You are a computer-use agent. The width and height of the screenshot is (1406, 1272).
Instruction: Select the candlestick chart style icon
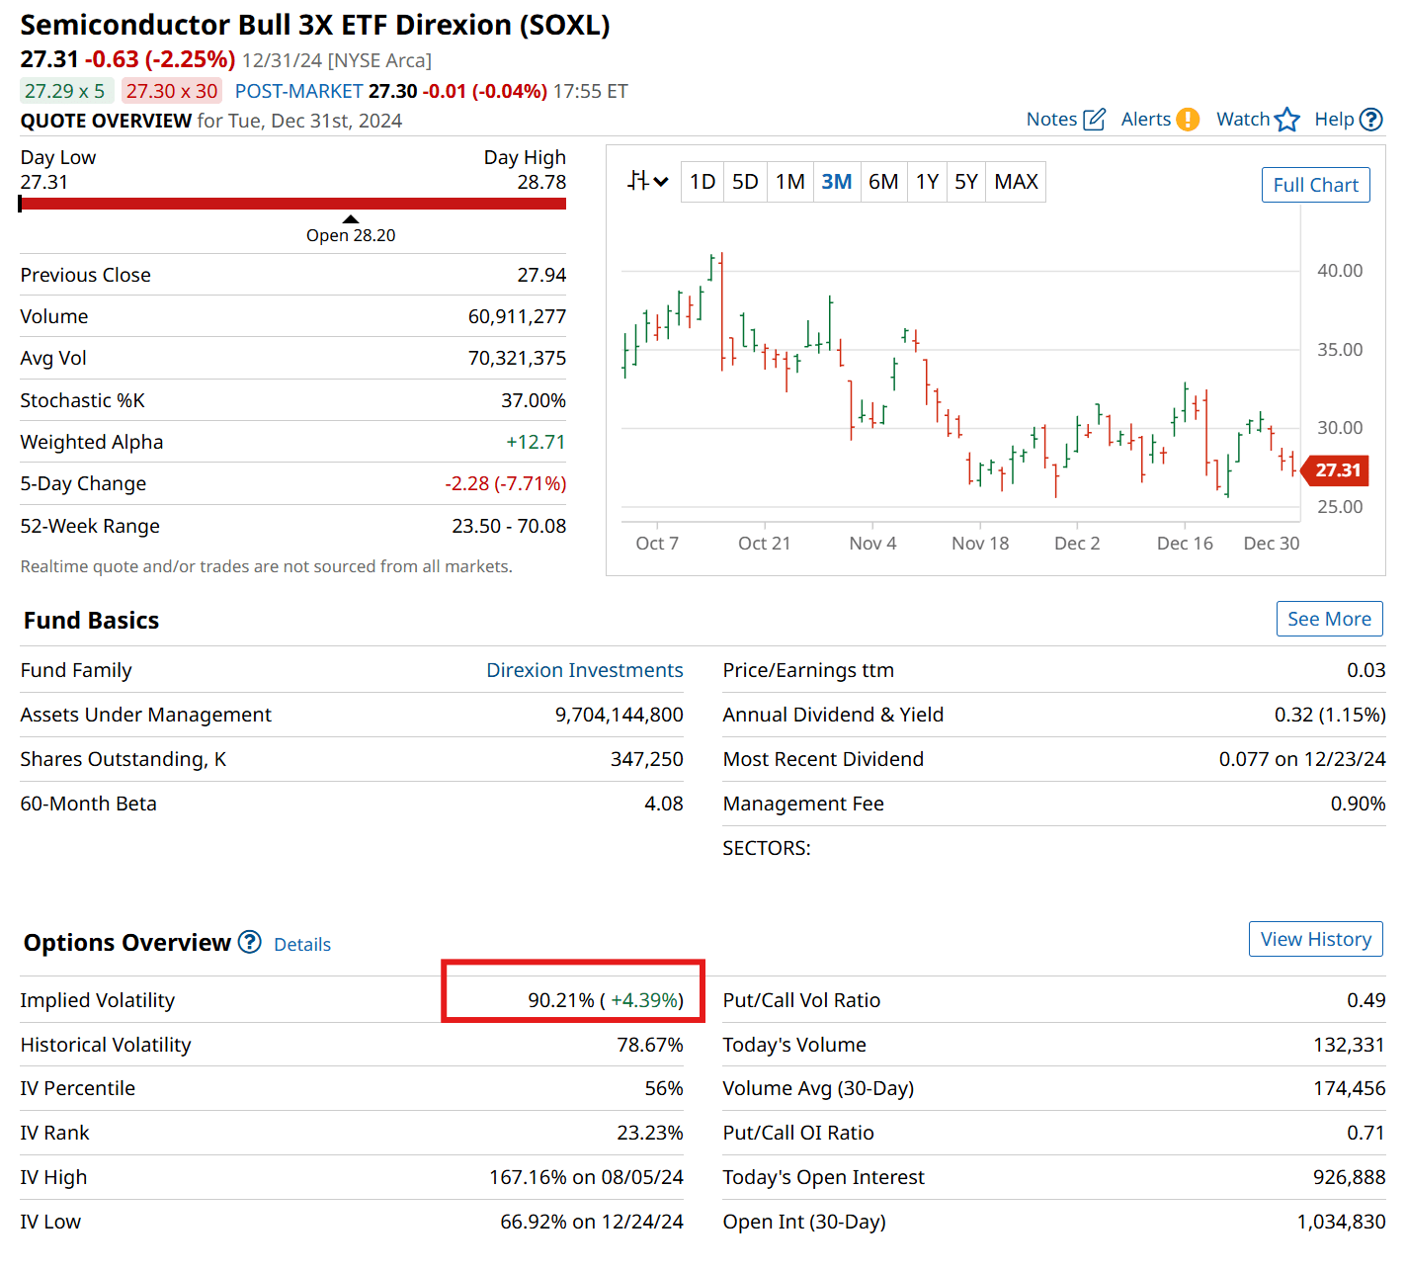point(638,181)
